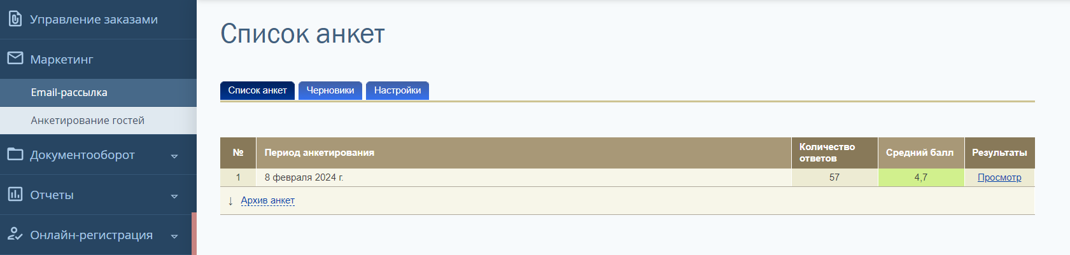Click the down arrow beside Архив анкет

[230, 201]
